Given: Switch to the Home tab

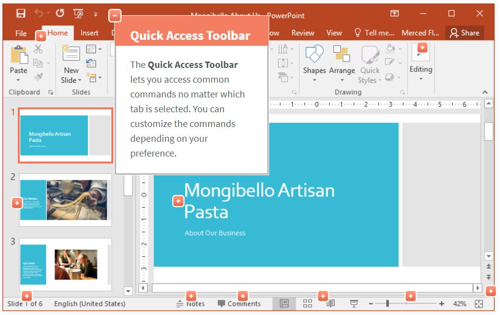Looking at the screenshot, I should [x=58, y=33].
